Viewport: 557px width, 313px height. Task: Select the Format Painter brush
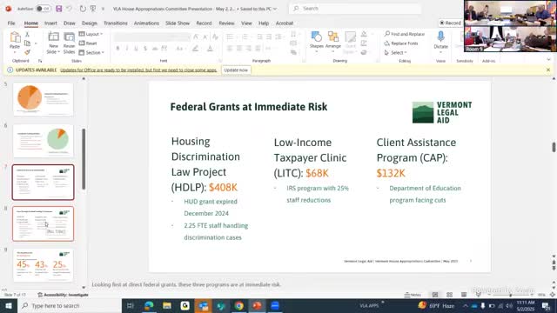(27, 52)
